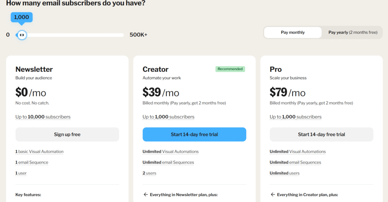Open the Up to 10,000 subscribers link

coord(43,117)
